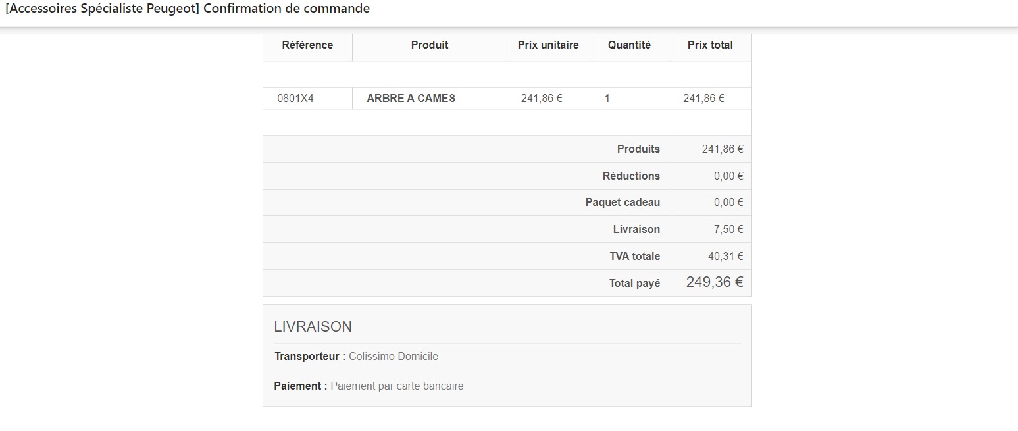
Task: Click the 'Quantité' column header
Action: pyautogui.click(x=629, y=45)
